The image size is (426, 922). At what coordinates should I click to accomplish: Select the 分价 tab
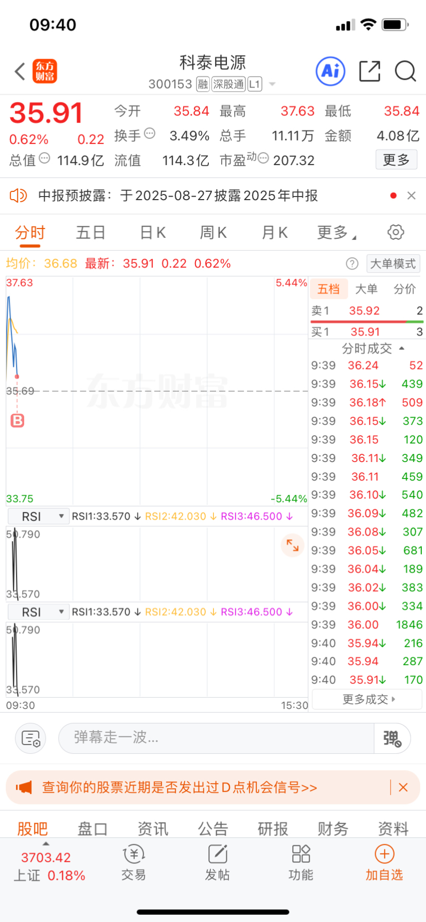coord(405,289)
